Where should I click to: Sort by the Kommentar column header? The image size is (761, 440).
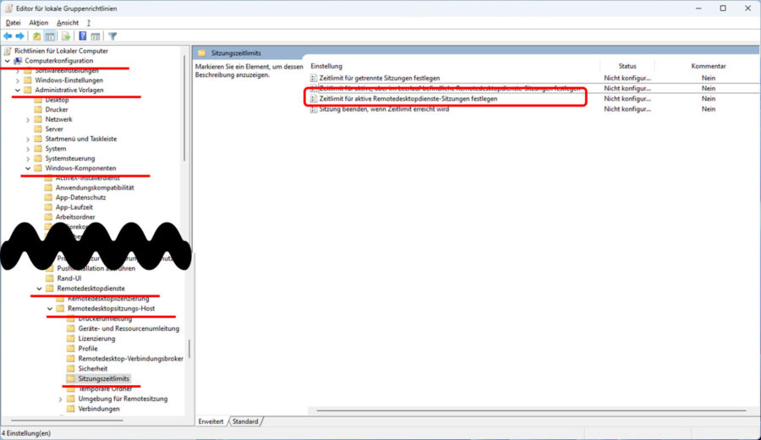(x=708, y=66)
